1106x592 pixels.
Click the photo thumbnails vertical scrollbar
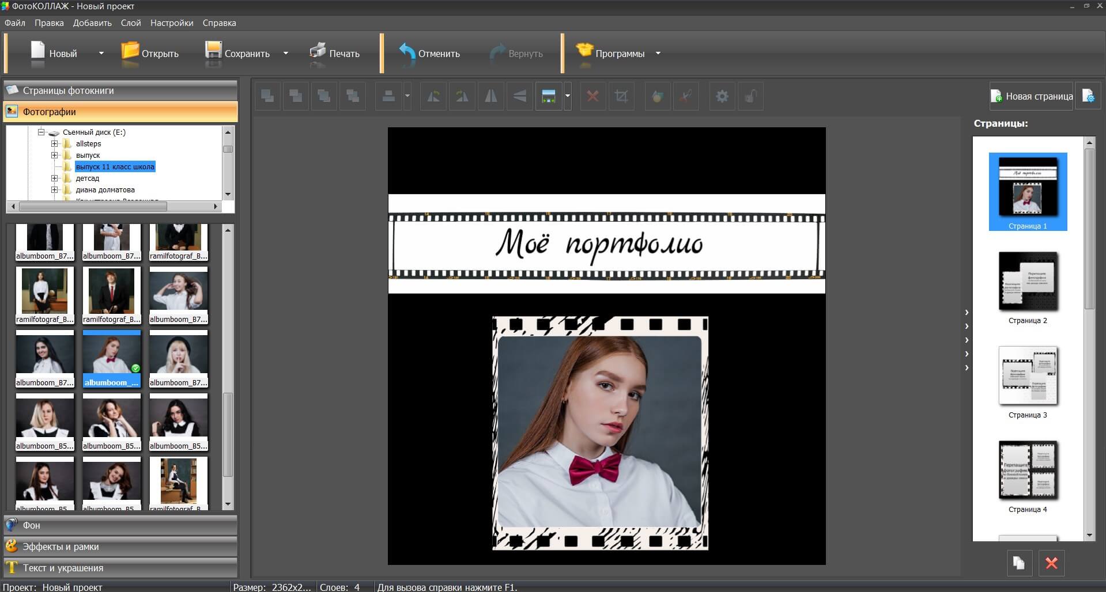(x=228, y=367)
